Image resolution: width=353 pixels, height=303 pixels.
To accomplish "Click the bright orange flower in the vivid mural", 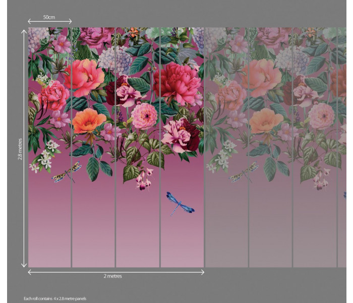I will (89, 120).
